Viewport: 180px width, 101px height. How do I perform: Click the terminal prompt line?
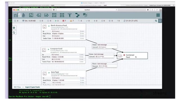30,97
